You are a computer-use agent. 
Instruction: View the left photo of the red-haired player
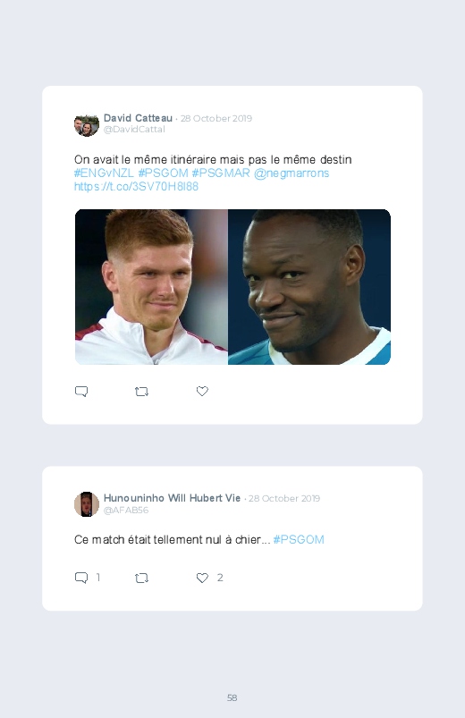pyautogui.click(x=151, y=287)
